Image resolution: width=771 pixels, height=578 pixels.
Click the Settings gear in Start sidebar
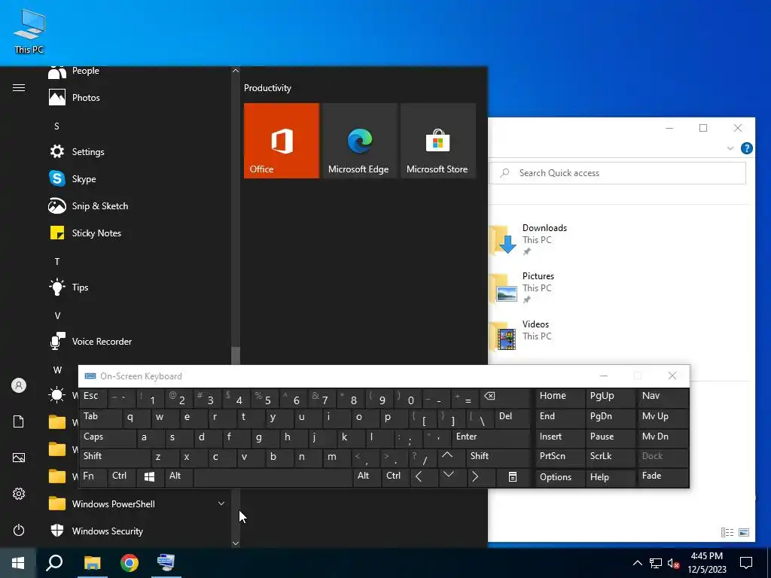point(19,494)
